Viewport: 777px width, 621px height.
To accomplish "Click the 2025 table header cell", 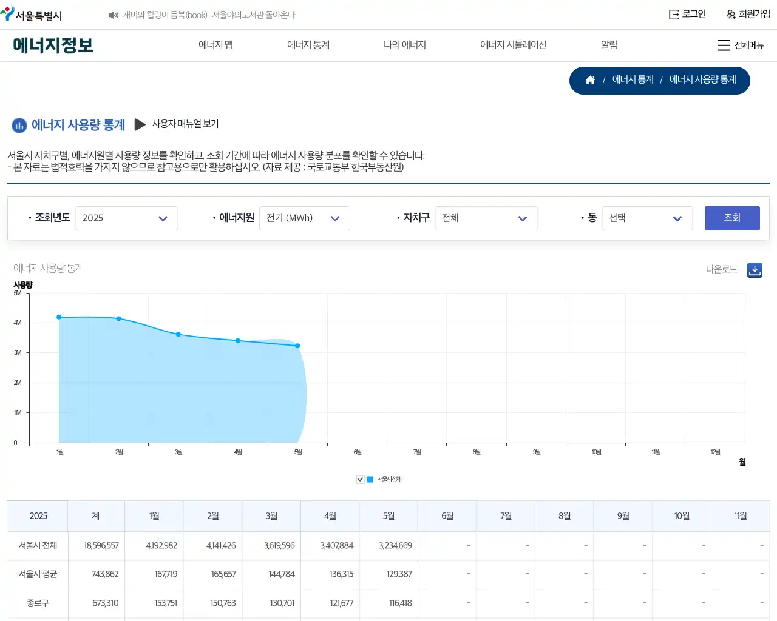I will (38, 516).
